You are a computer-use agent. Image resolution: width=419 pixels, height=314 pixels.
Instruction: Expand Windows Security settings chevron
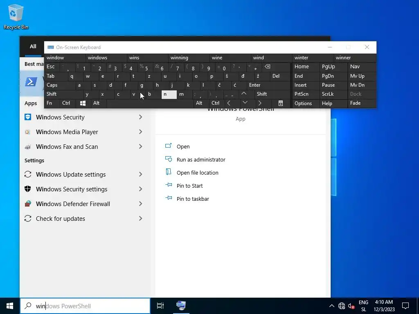[x=141, y=189]
